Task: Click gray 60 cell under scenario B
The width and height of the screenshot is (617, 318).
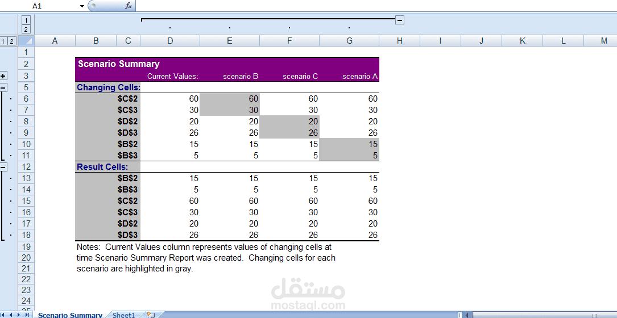Action: (230, 99)
